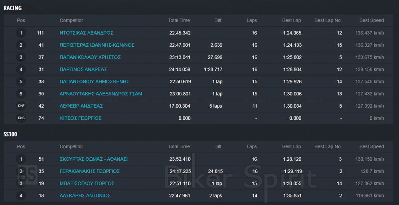
Task: Click position 1 badge in RACING table
Action: point(21,33)
